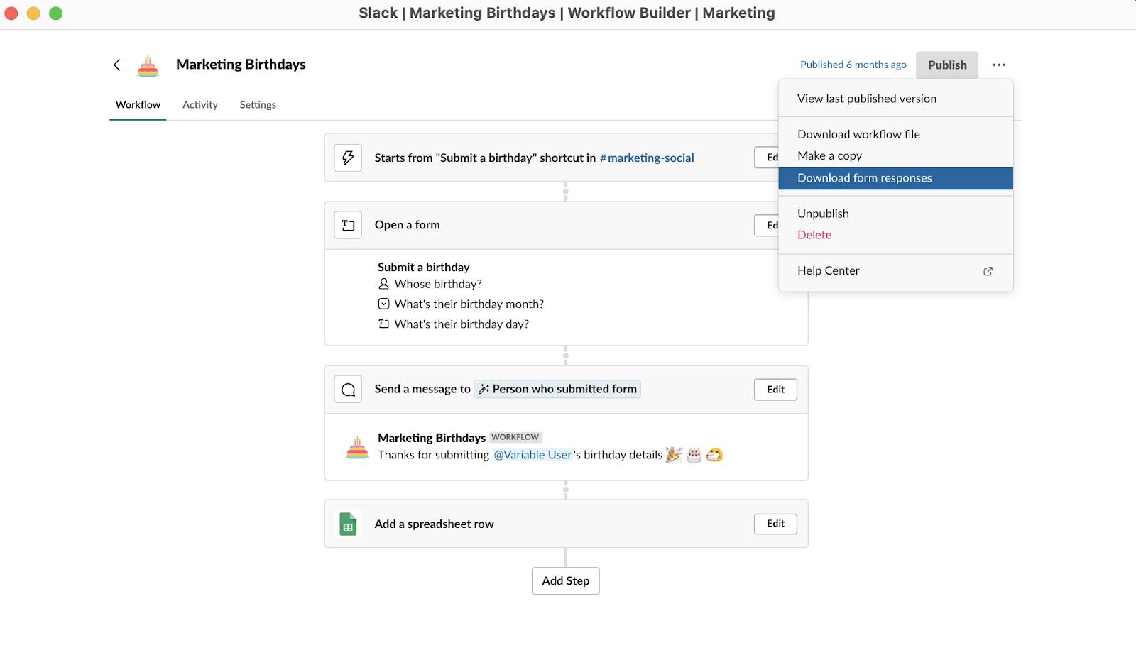Click the Whose birthday? question text

[438, 284]
